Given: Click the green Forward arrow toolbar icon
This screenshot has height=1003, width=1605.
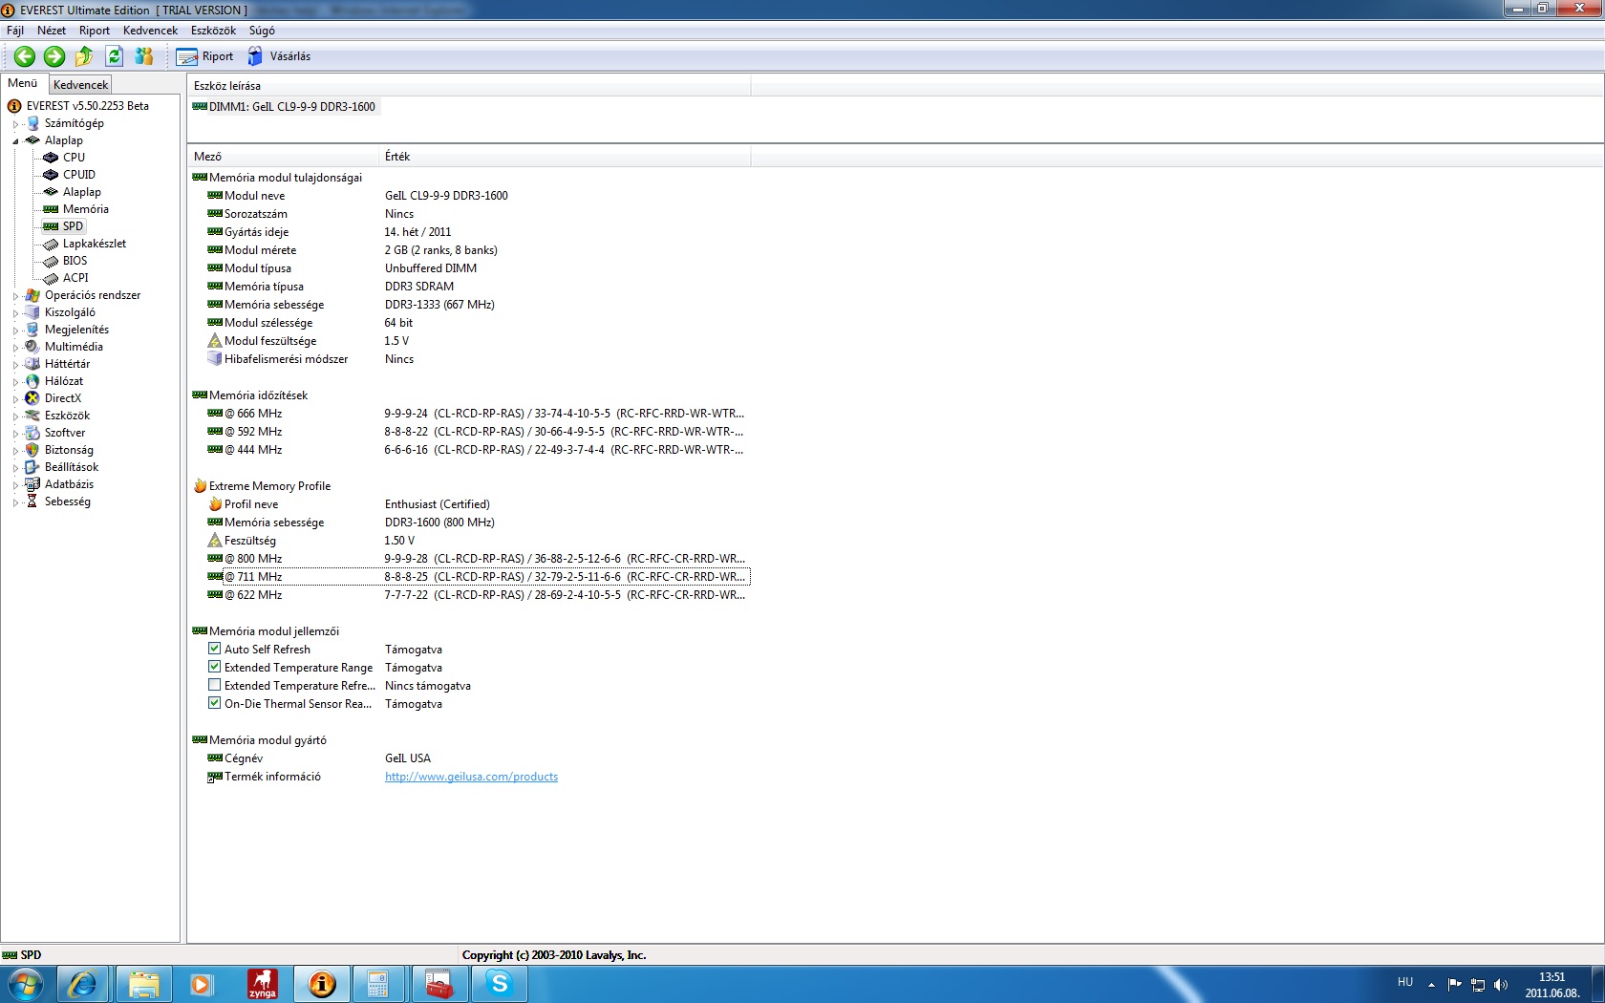Looking at the screenshot, I should point(54,56).
